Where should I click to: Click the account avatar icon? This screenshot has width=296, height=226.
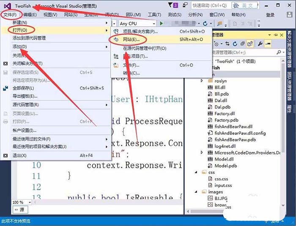coord(289,15)
